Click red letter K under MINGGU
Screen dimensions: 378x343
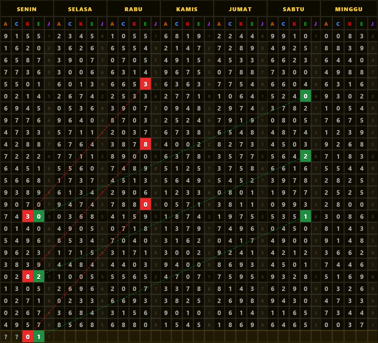[x=350, y=24]
